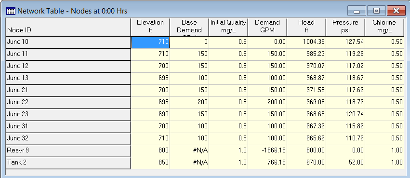Select the Tank 2 row label
The height and width of the screenshot is (178, 410).
(x=68, y=163)
